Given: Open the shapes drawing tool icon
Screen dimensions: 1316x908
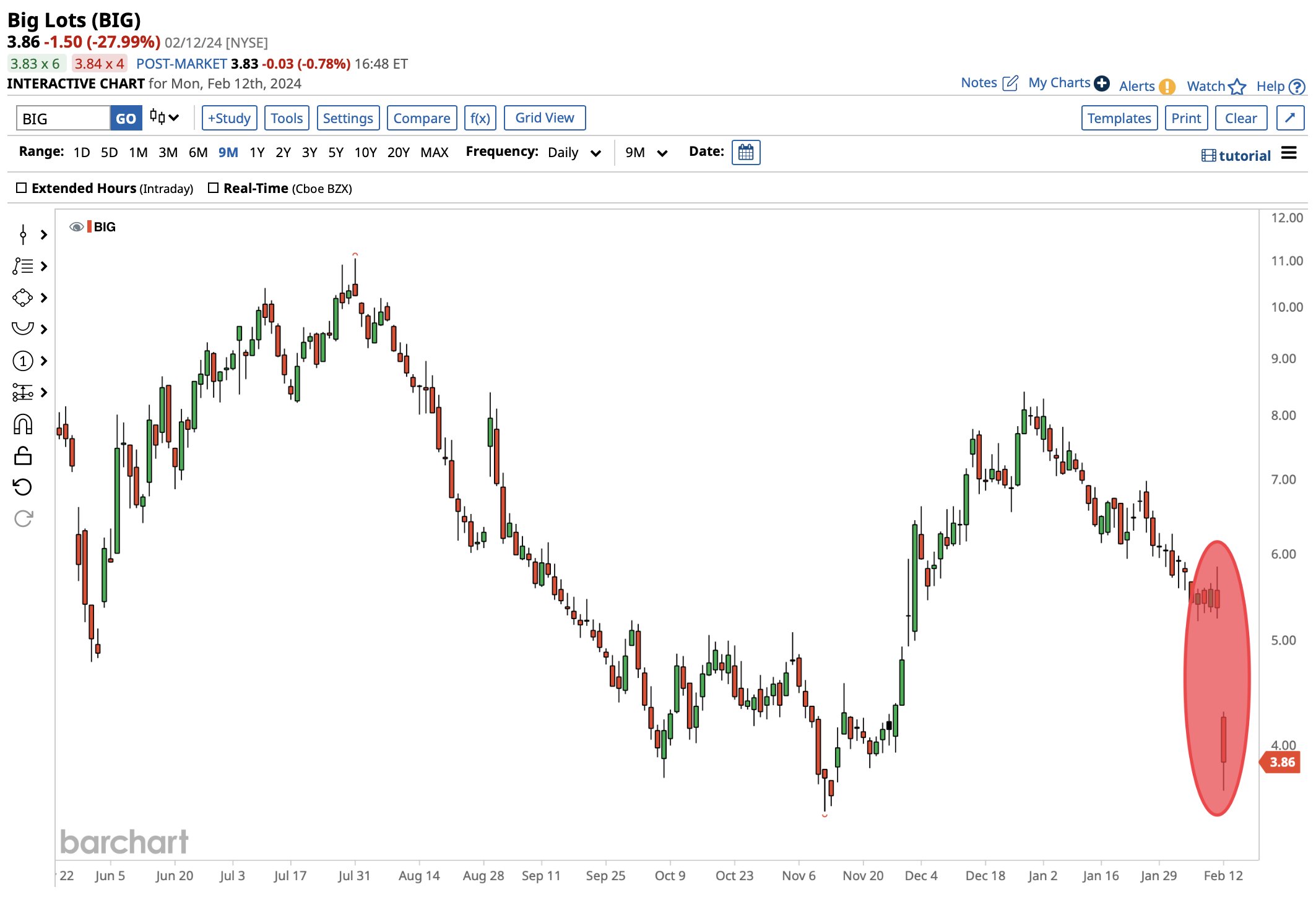Looking at the screenshot, I should pyautogui.click(x=23, y=298).
